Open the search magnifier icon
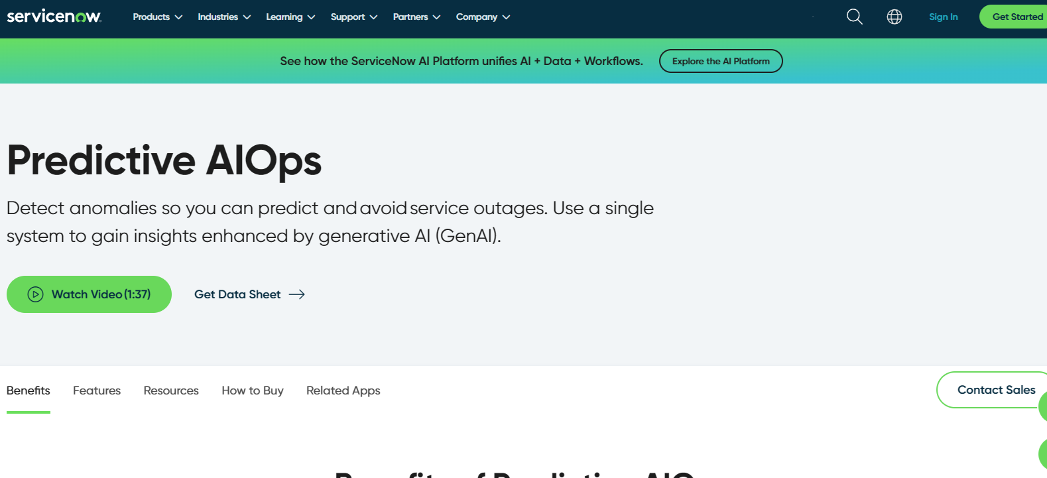 [855, 17]
